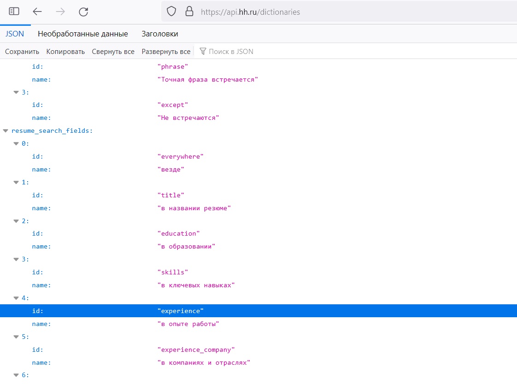Reload the page
Viewport: 517px width, 385px height.
point(83,12)
